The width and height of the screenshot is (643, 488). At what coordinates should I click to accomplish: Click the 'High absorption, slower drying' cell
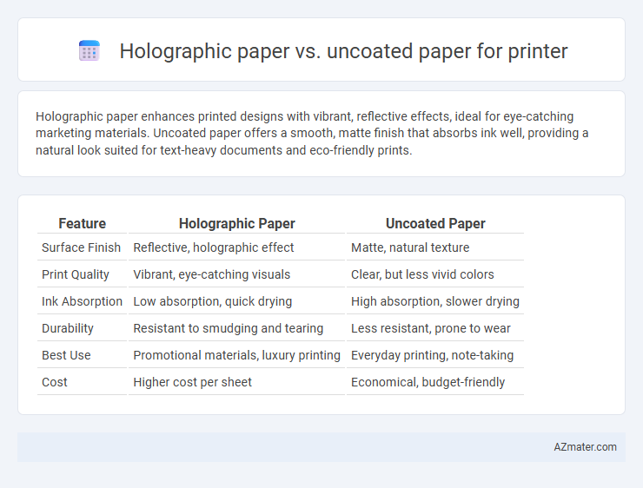(435, 301)
